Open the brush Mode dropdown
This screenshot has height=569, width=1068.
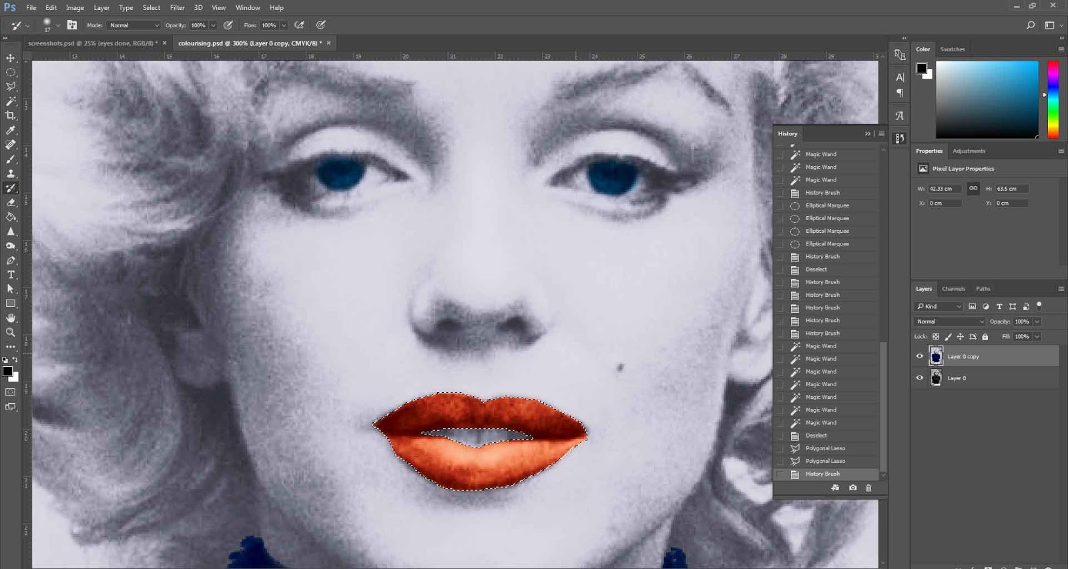(134, 25)
